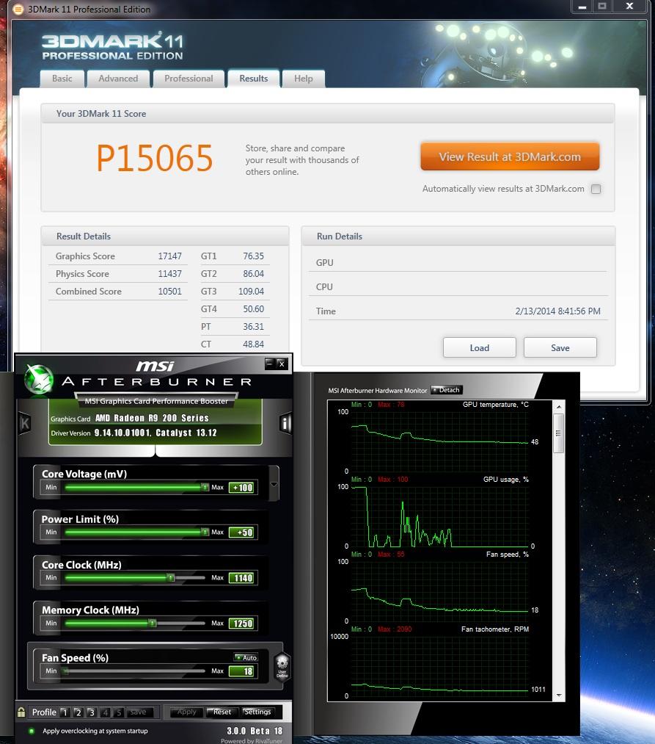
Task: Click the Load result button
Action: pyautogui.click(x=480, y=348)
